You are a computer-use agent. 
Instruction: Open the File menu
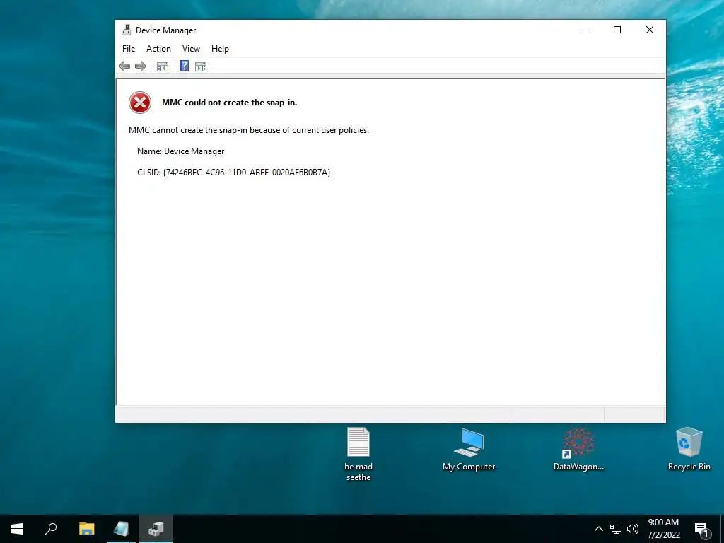[129, 49]
